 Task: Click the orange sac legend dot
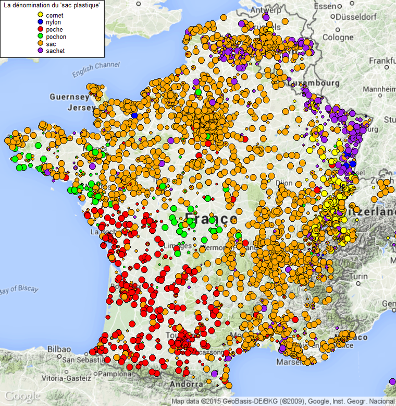(x=40, y=44)
